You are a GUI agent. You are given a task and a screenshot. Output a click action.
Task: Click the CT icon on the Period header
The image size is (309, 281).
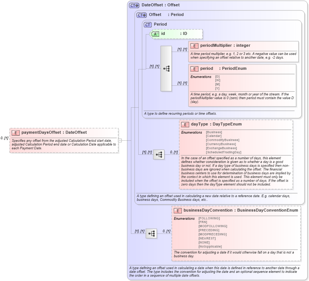click(x=148, y=24)
